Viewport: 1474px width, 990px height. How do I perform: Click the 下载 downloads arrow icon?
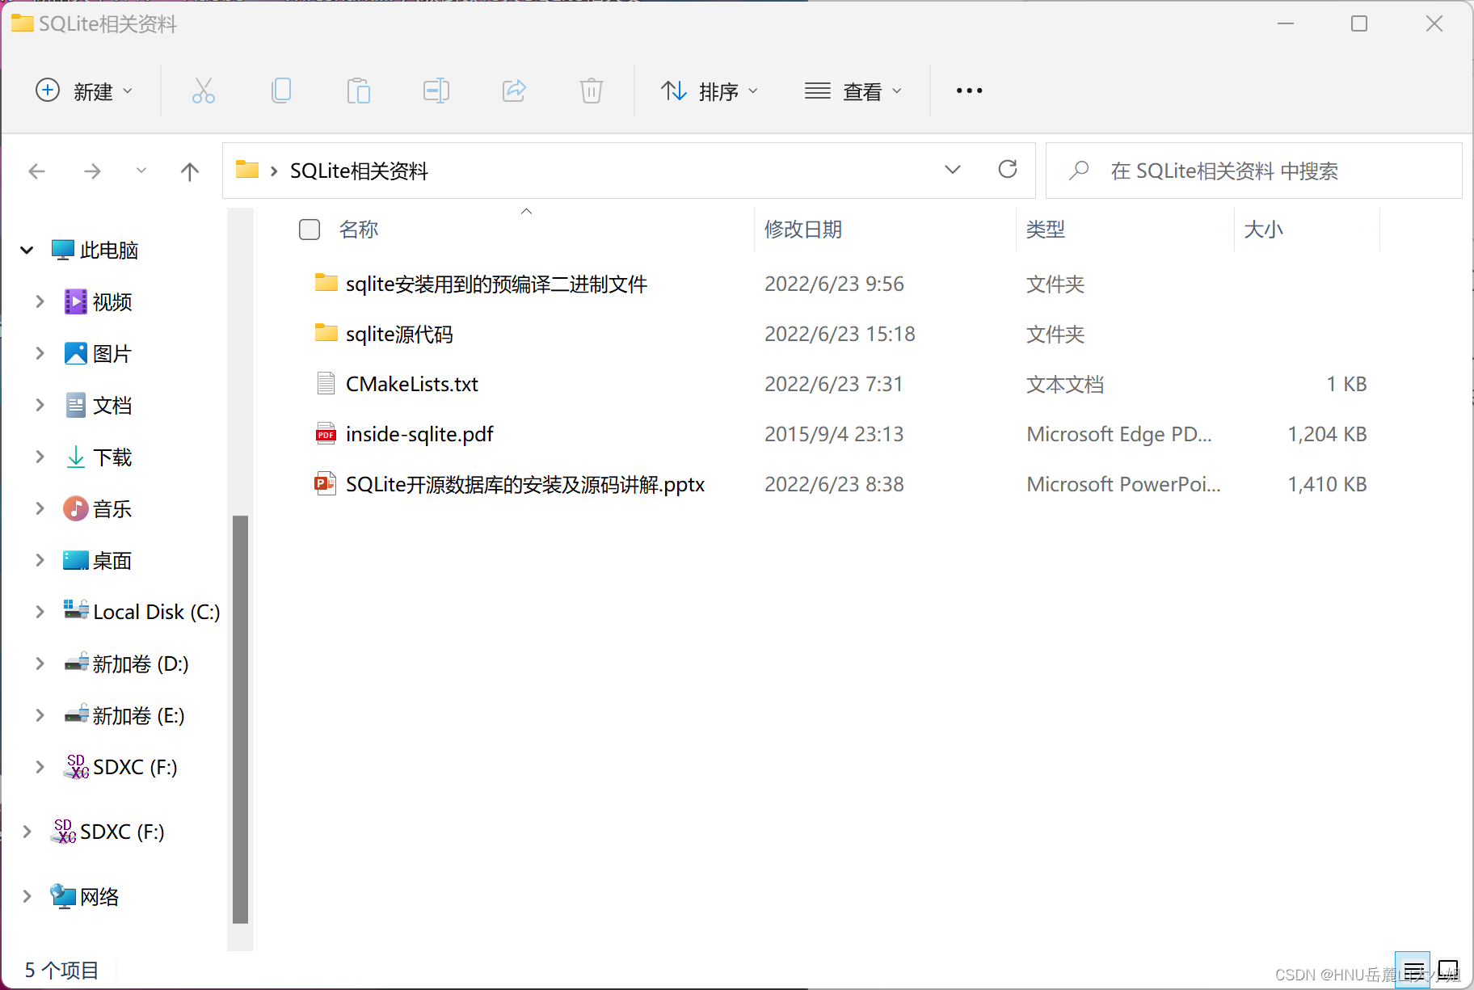coord(75,457)
